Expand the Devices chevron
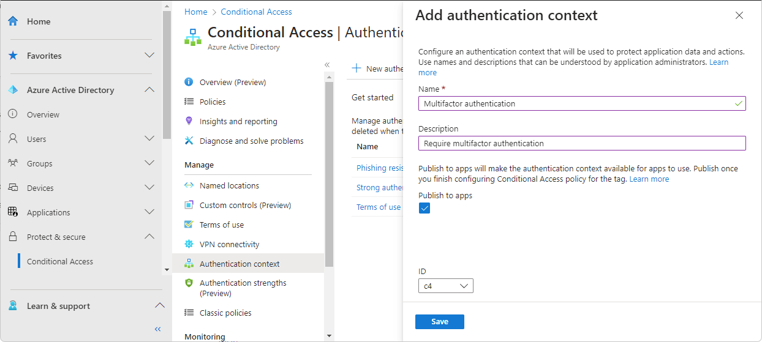This screenshot has width=762, height=342. click(x=149, y=188)
